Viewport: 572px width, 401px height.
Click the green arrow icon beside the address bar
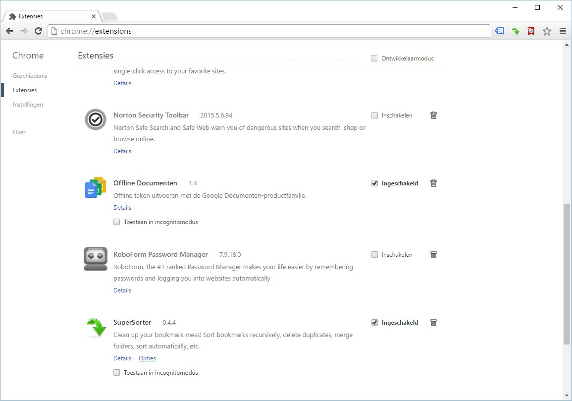[515, 31]
